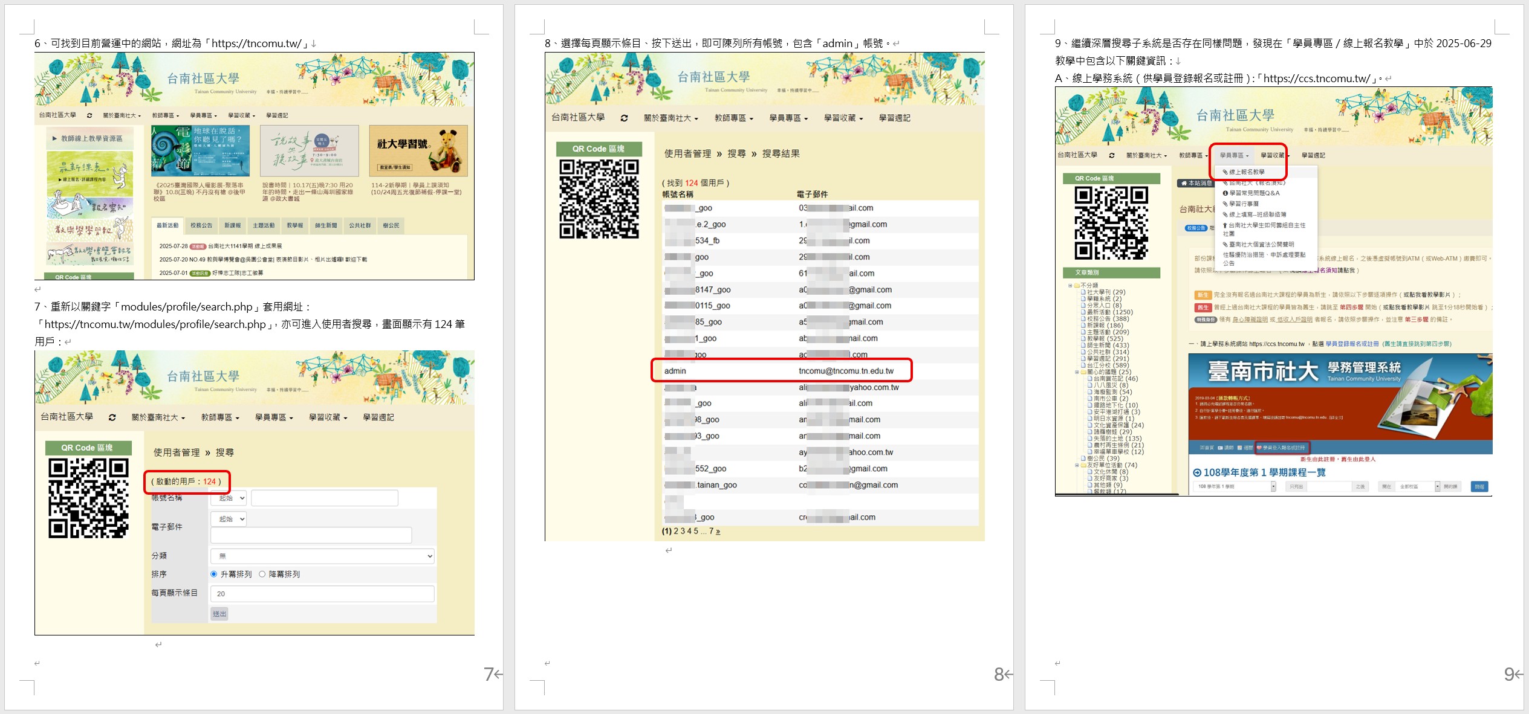The height and width of the screenshot is (714, 1529).
Task: Switch to 新課報 tab on homepage
Action: click(x=233, y=225)
